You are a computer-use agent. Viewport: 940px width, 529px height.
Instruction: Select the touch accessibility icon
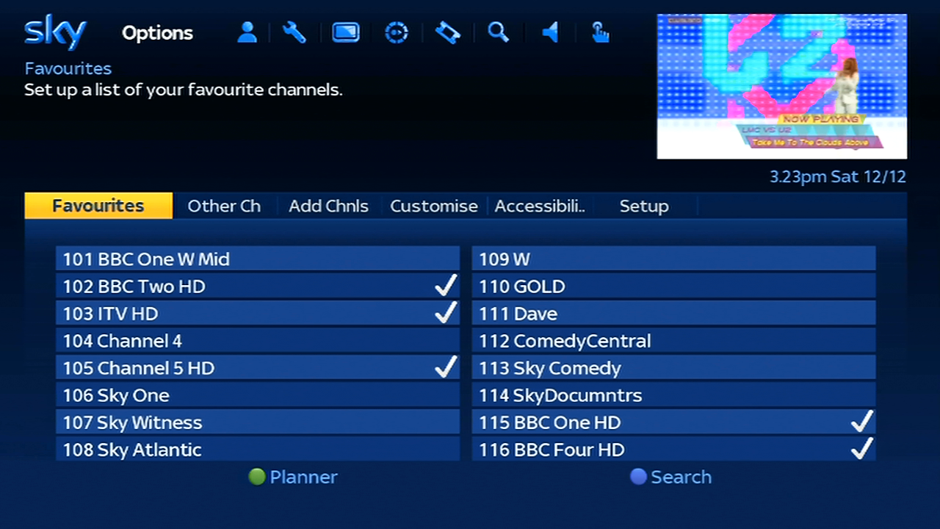[600, 32]
